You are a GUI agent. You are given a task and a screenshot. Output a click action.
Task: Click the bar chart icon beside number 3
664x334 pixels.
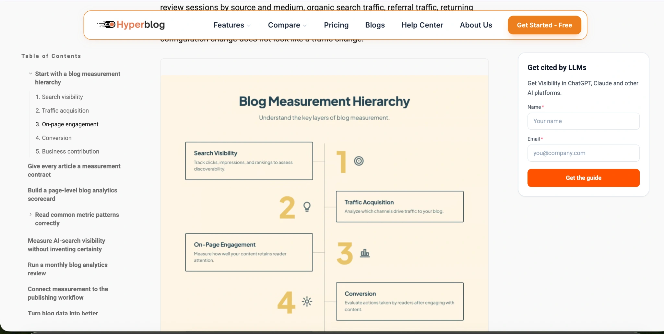(365, 253)
